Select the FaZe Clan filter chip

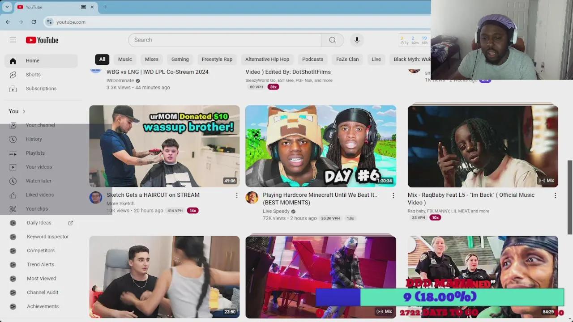(347, 59)
